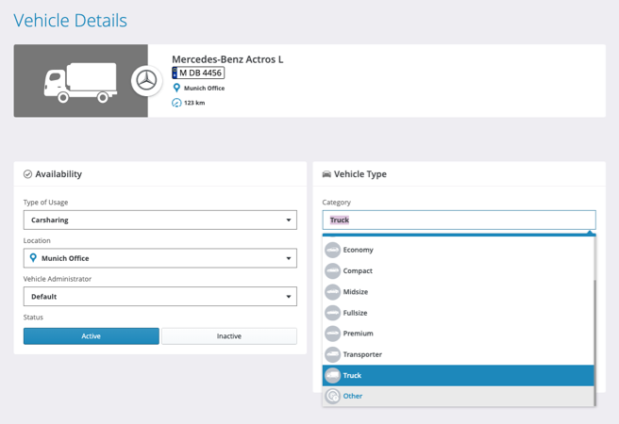Click the Compact car icon
The height and width of the screenshot is (424, 619).
(332, 270)
